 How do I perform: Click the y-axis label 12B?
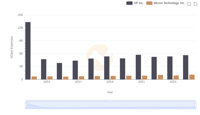pyautogui.click(x=20, y=28)
